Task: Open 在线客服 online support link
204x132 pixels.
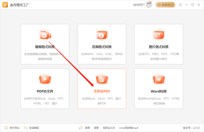Action: (x=34, y=128)
